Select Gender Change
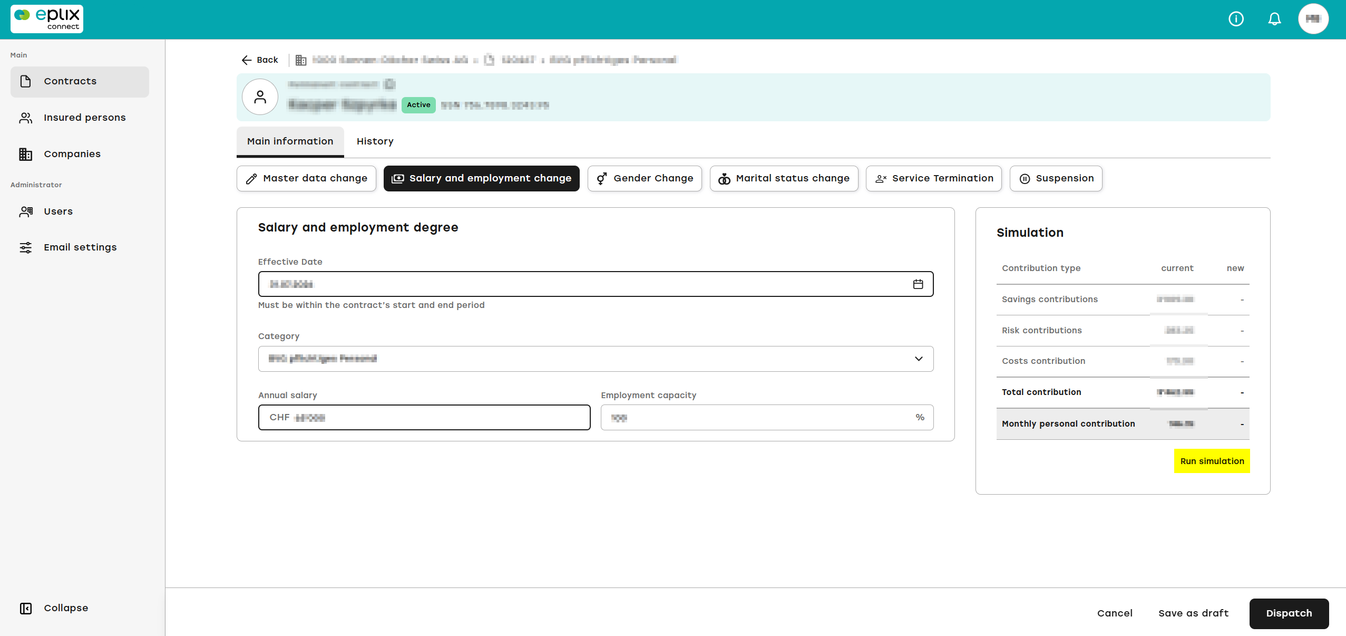The width and height of the screenshot is (1346, 636). [x=645, y=178]
